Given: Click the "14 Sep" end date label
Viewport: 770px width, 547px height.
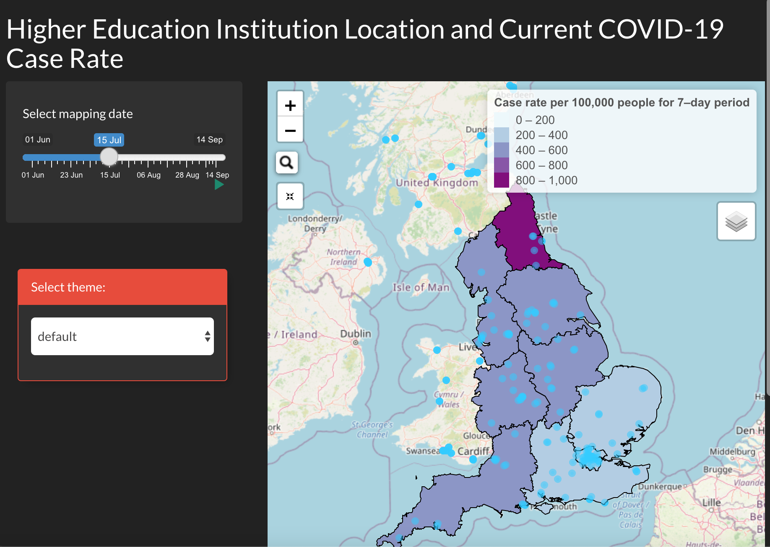Looking at the screenshot, I should point(209,139).
